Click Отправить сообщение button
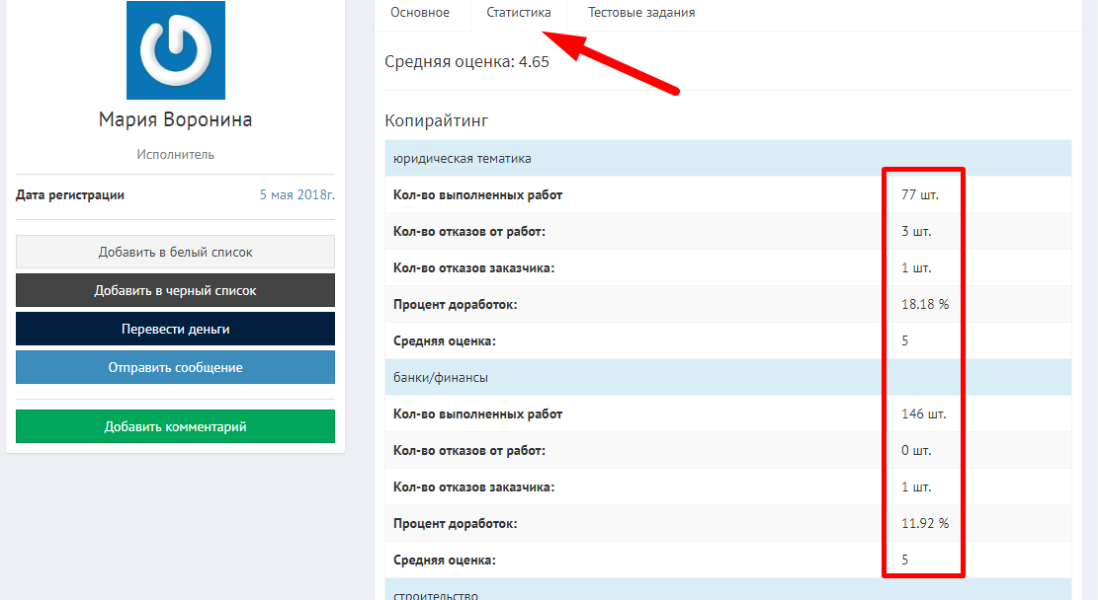Image resolution: width=1098 pixels, height=600 pixels. pos(175,367)
